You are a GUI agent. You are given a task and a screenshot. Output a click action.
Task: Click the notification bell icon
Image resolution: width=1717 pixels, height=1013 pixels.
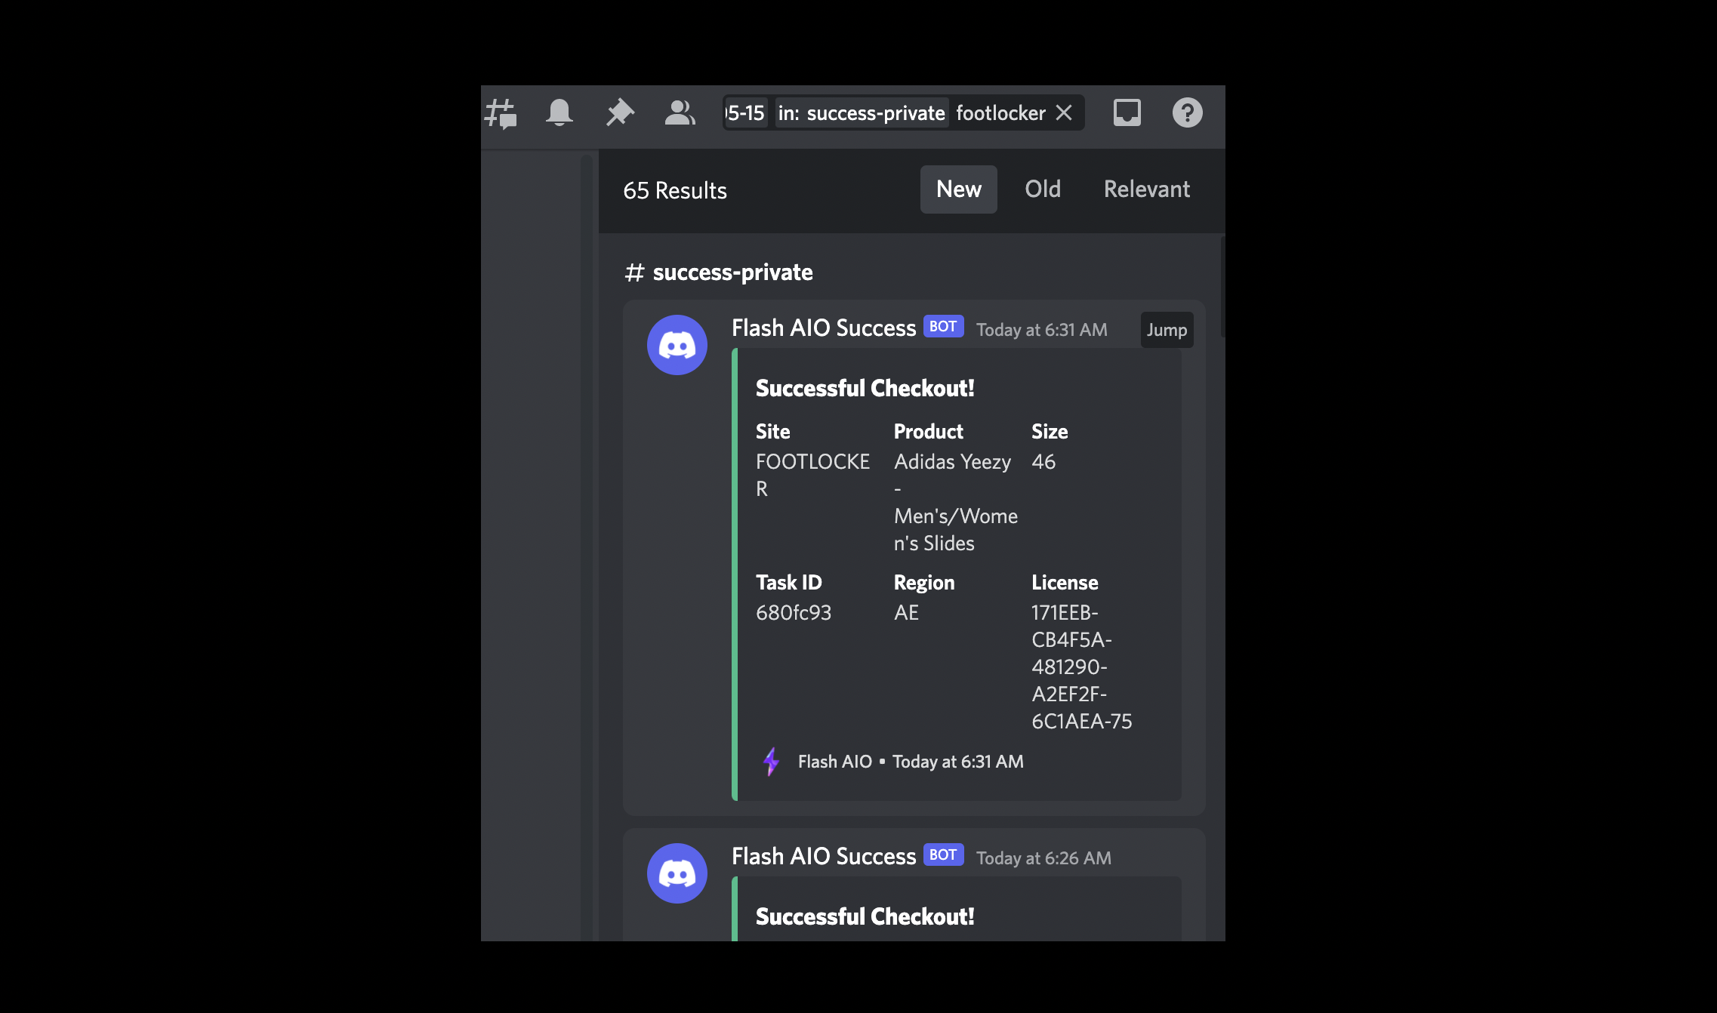coord(559,113)
